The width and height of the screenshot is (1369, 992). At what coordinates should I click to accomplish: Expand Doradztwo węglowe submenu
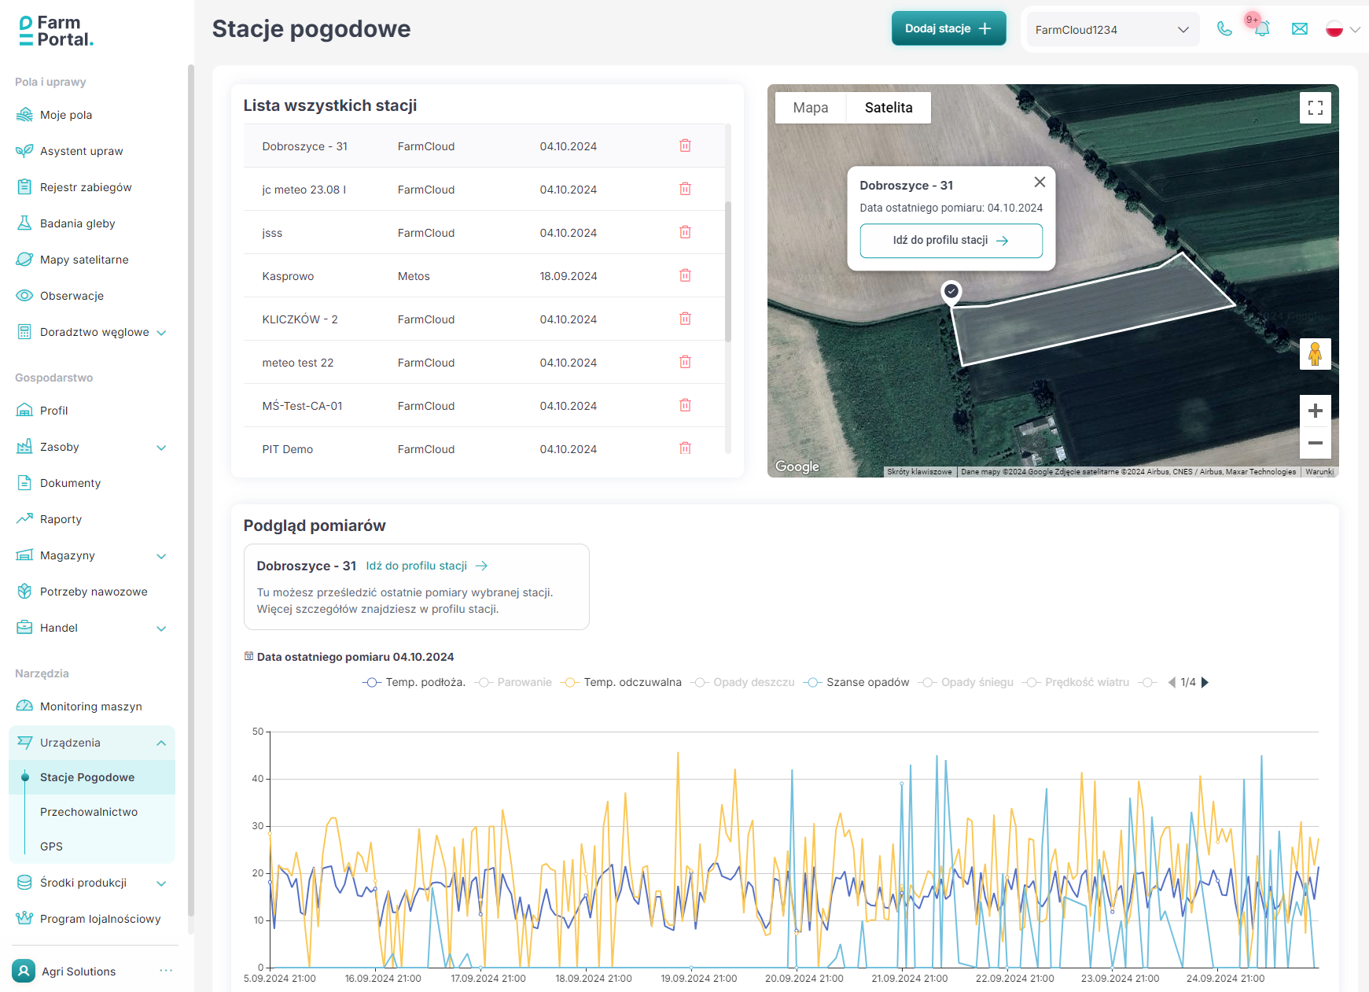point(161,333)
